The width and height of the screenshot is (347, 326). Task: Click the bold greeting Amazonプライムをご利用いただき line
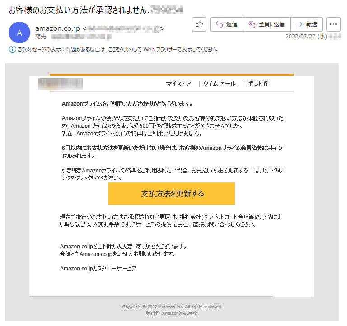[127, 104]
